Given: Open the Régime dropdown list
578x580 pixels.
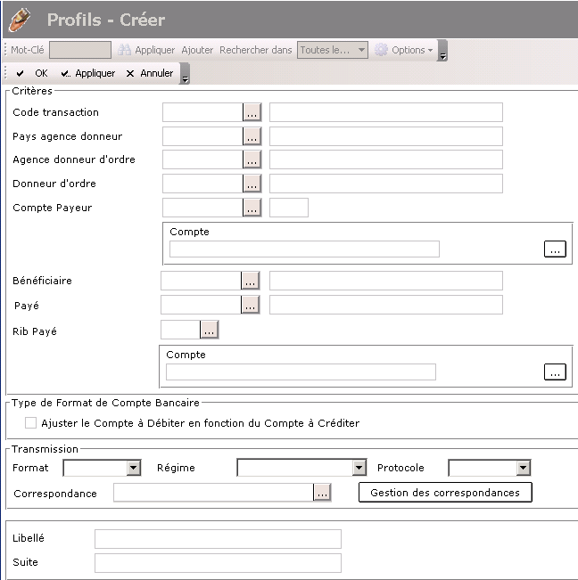Looking at the screenshot, I should pos(359,468).
